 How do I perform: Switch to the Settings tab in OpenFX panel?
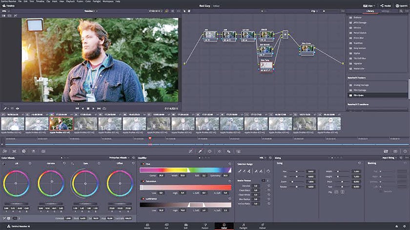point(386,11)
